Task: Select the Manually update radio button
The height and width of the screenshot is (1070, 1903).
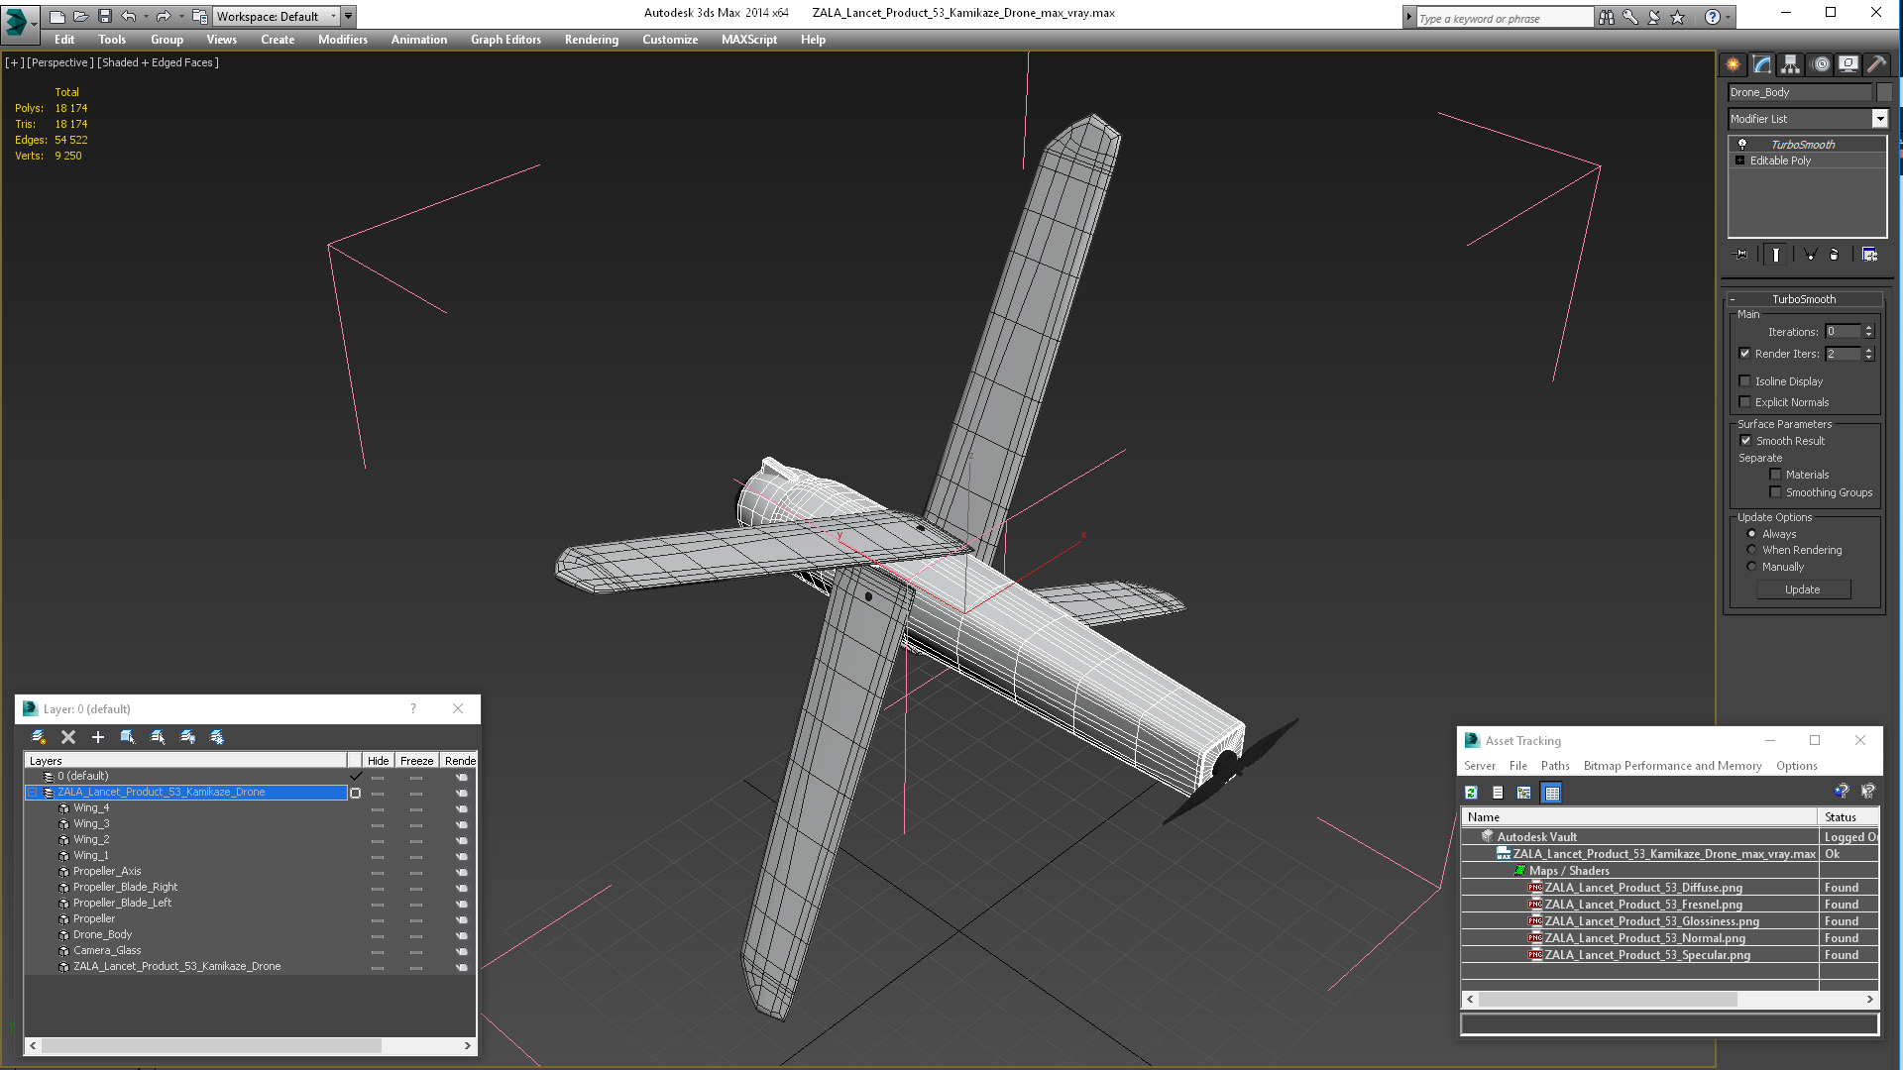Action: pyautogui.click(x=1751, y=567)
